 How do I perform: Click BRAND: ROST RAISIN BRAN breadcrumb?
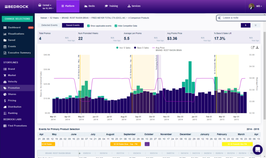point(75,18)
